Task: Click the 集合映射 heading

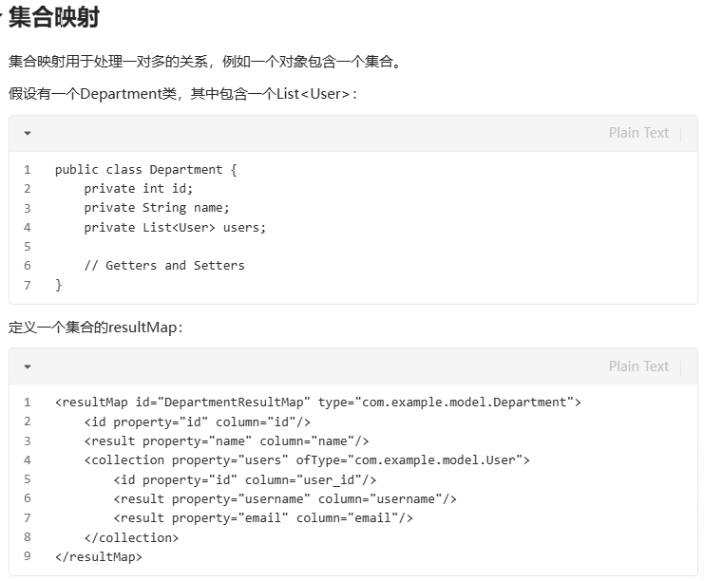Action: [54, 18]
